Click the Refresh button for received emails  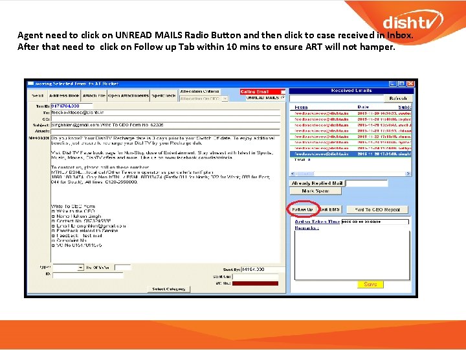click(398, 99)
